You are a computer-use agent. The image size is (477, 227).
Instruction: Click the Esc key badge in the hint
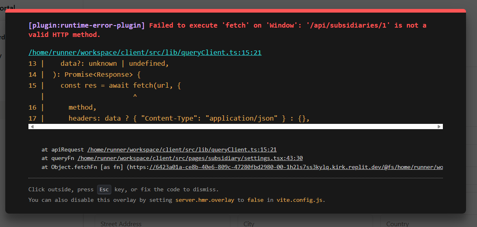coord(104,189)
